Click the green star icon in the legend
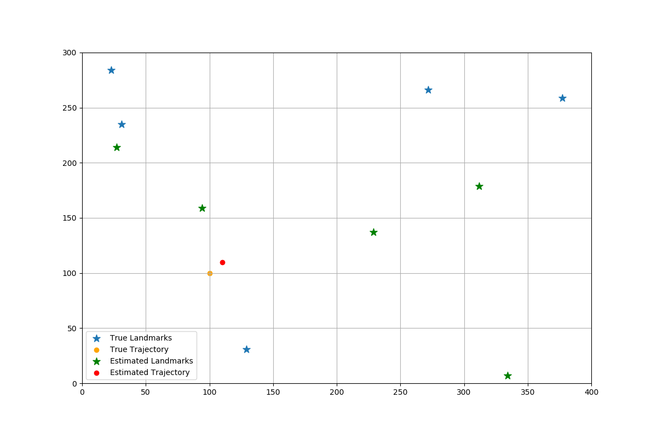 pos(96,361)
